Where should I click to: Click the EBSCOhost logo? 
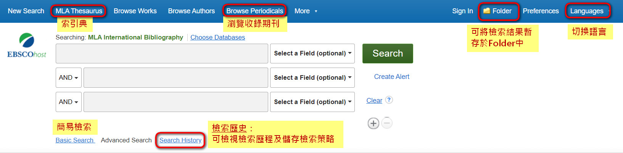pyautogui.click(x=27, y=45)
